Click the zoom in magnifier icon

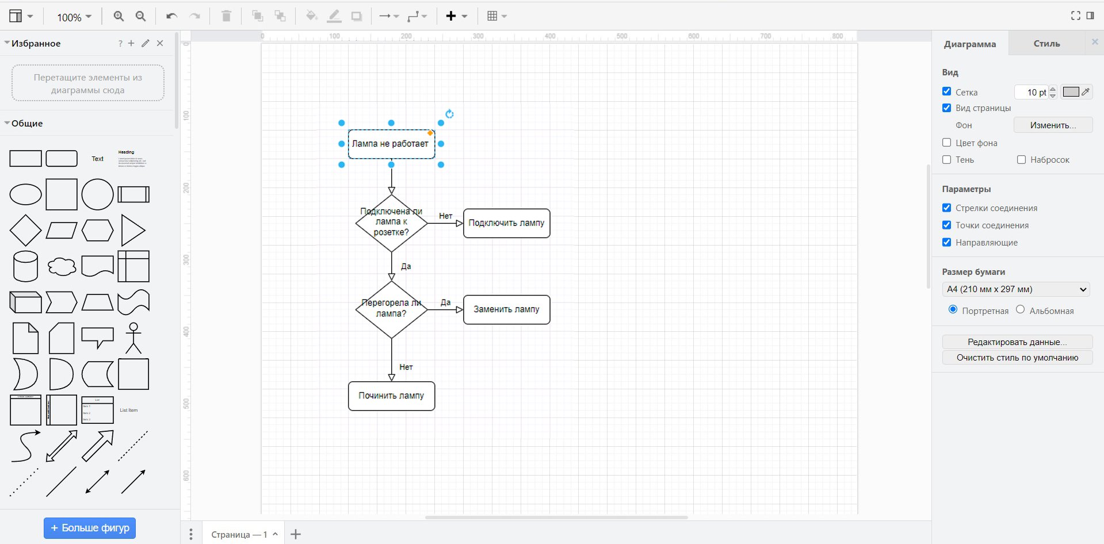tap(119, 16)
